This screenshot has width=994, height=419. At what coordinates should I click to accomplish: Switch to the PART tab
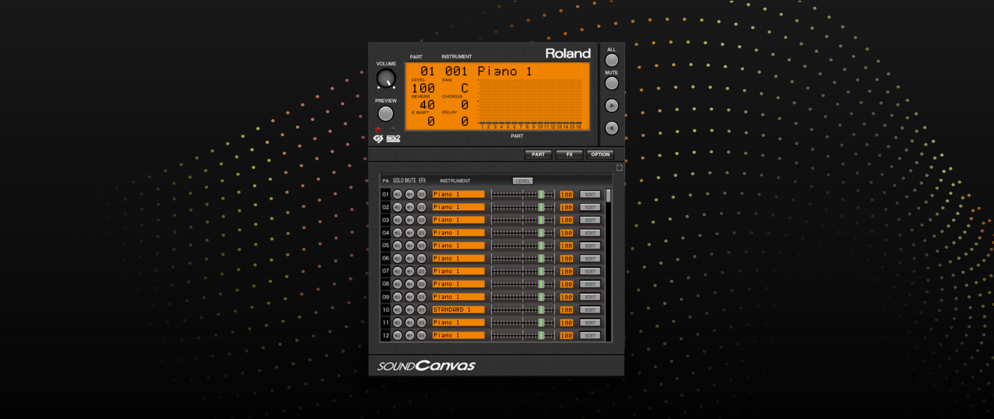point(538,154)
